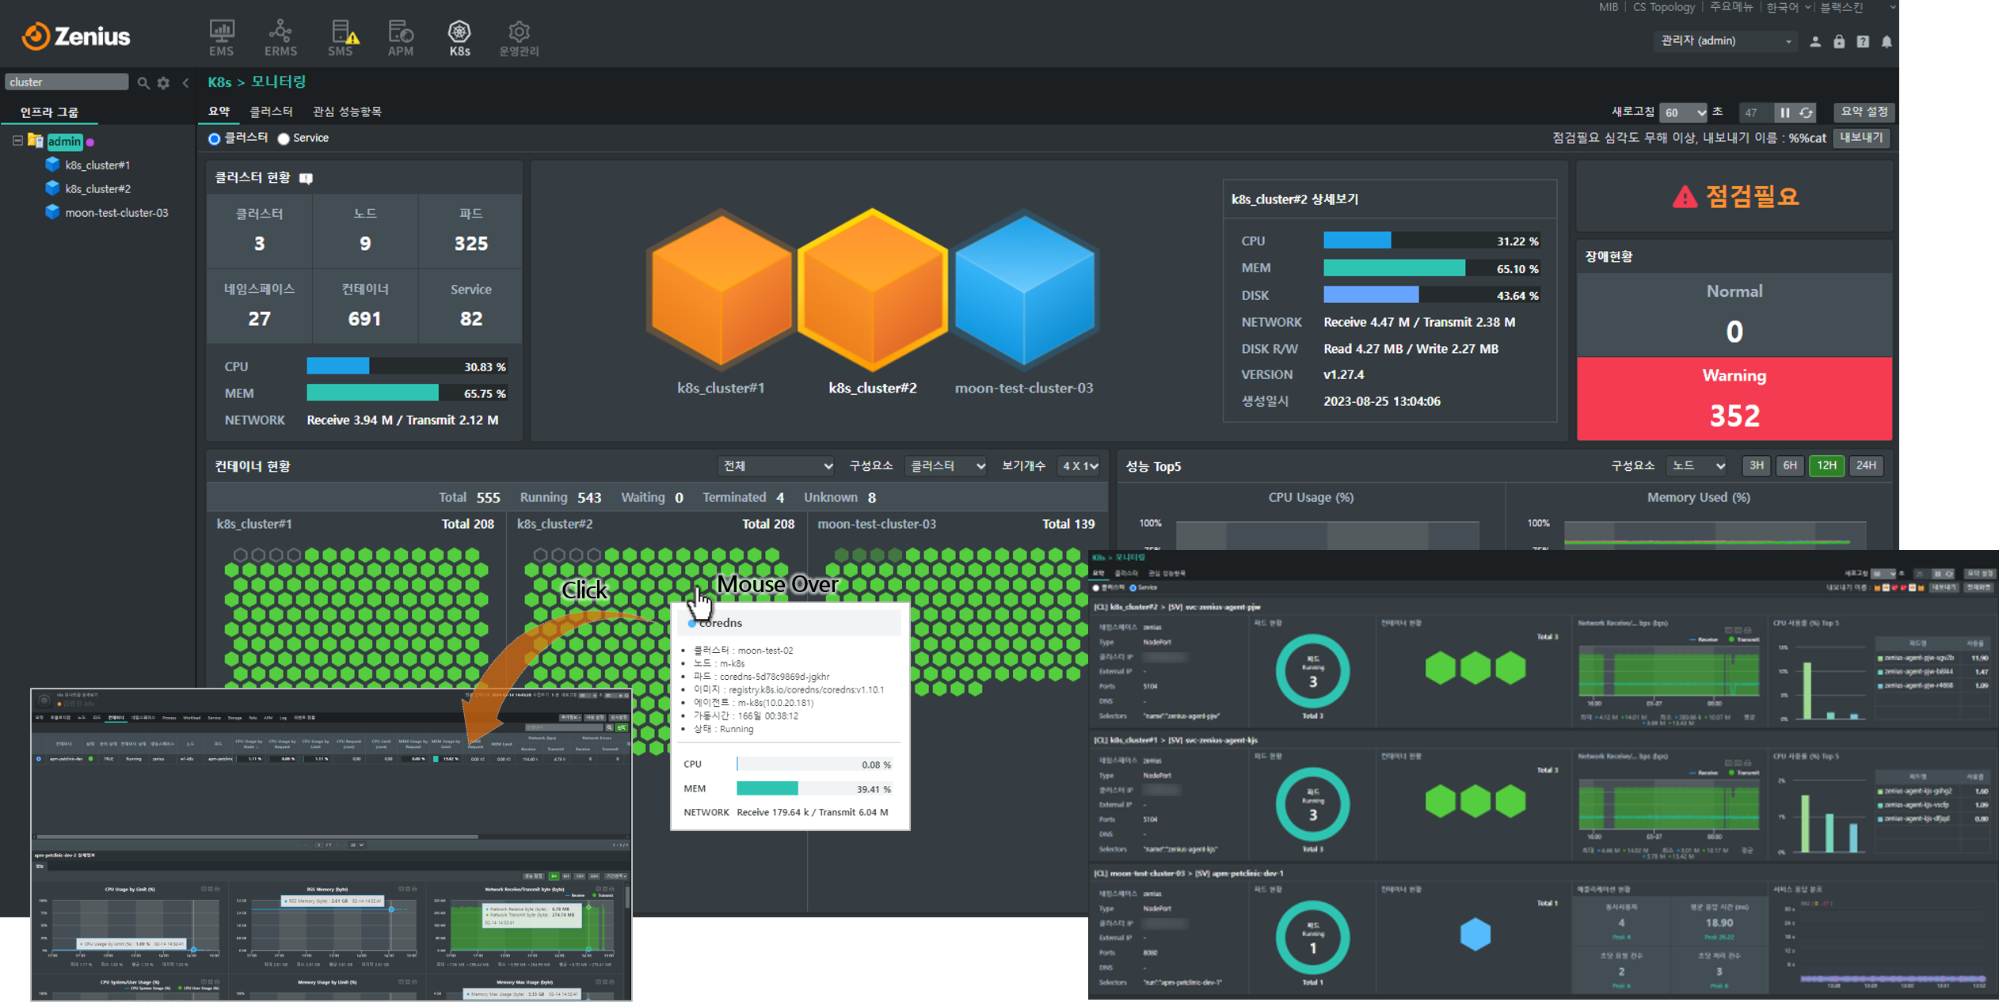Open the 운영관리 gear icon
The width and height of the screenshot is (1999, 1002).
pos(519,37)
